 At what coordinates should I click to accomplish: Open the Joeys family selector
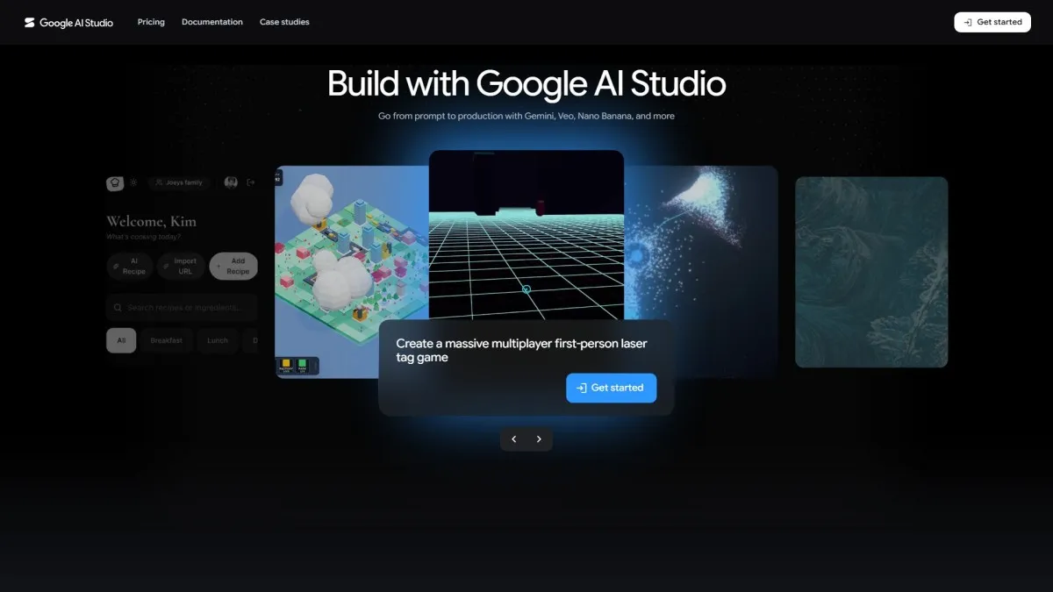[x=180, y=182]
